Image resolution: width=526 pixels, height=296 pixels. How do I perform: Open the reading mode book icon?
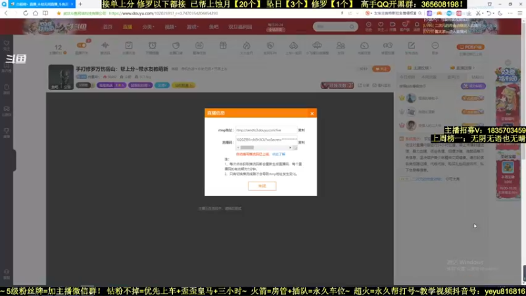coord(45,13)
